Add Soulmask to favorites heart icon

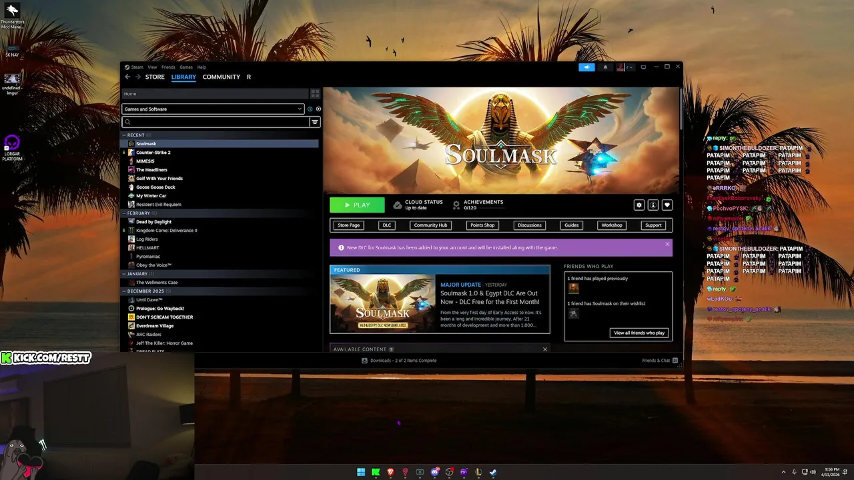click(x=667, y=205)
